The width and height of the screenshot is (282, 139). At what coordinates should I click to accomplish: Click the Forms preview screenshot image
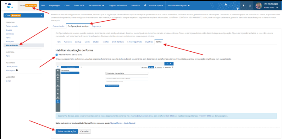point(115,87)
